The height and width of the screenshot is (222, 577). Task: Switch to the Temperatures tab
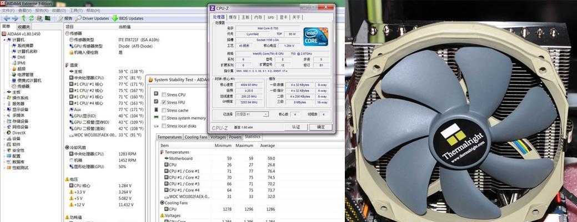pyautogui.click(x=169, y=137)
